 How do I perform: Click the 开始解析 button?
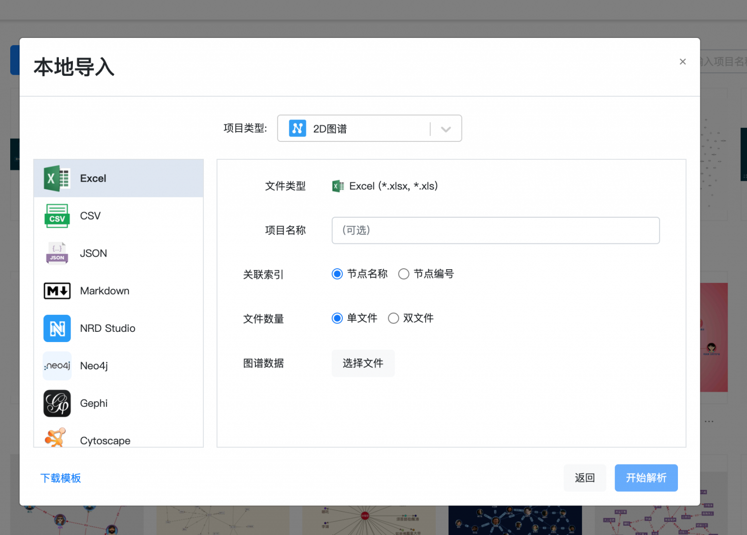[646, 478]
